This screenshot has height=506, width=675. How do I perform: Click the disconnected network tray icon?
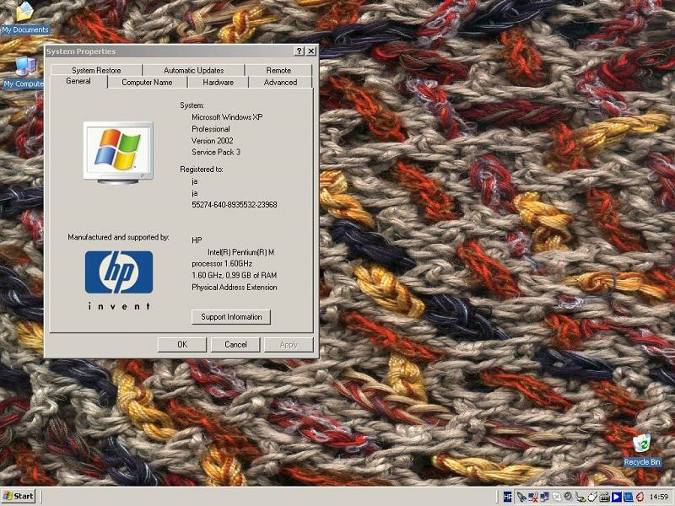532,497
